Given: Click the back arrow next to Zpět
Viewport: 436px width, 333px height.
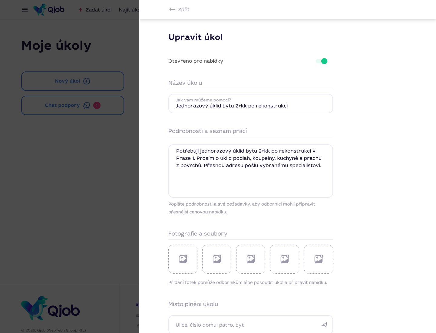Looking at the screenshot, I should (172, 10).
